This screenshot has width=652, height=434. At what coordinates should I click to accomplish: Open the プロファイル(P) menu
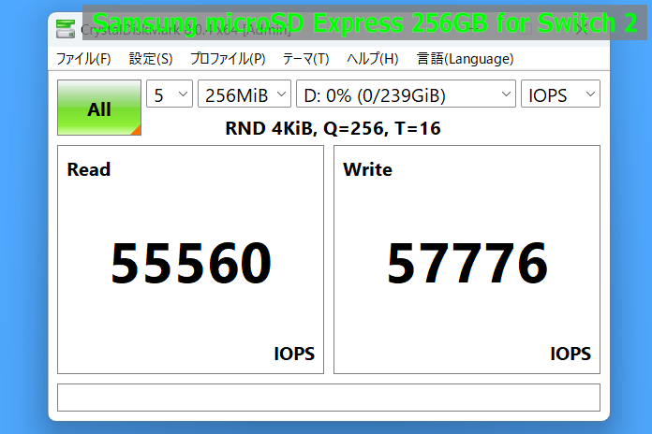tap(228, 59)
